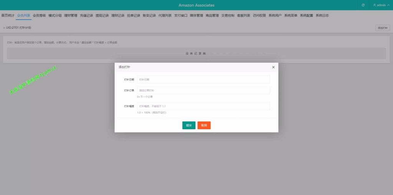
Task: Open the 交易控制 menu tab
Action: point(228,15)
